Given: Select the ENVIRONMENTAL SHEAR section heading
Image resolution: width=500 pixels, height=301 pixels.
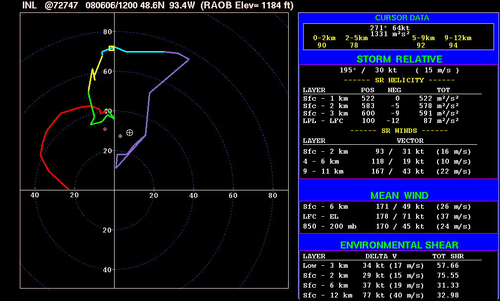Looking at the screenshot, I should pos(399,245).
